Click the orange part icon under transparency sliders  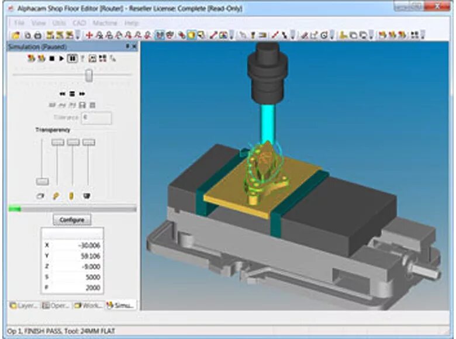coord(56,196)
